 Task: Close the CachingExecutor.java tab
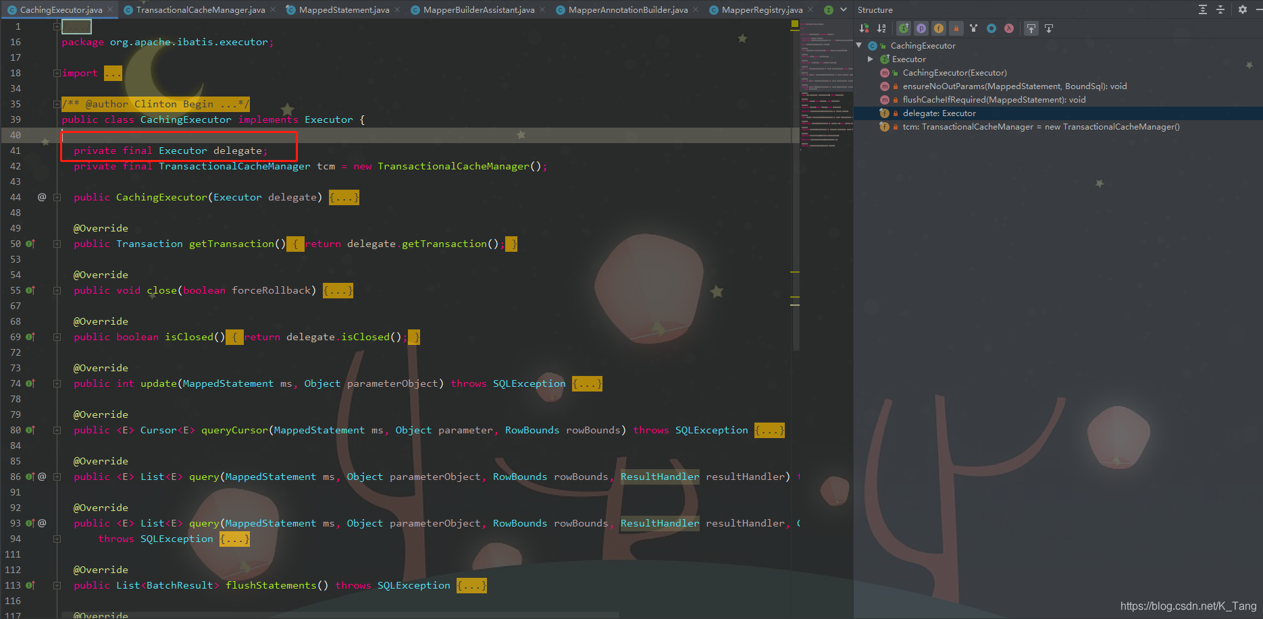coord(110,9)
